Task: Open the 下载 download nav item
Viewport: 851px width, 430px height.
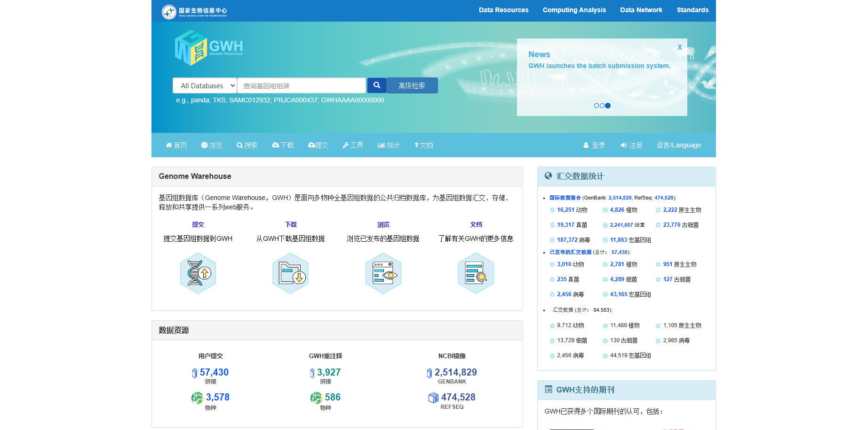Action: tap(283, 145)
